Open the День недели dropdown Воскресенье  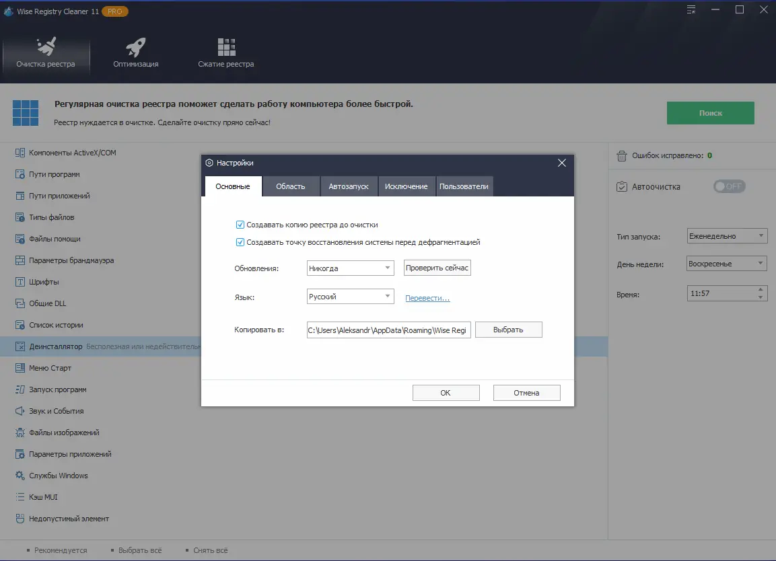727,264
